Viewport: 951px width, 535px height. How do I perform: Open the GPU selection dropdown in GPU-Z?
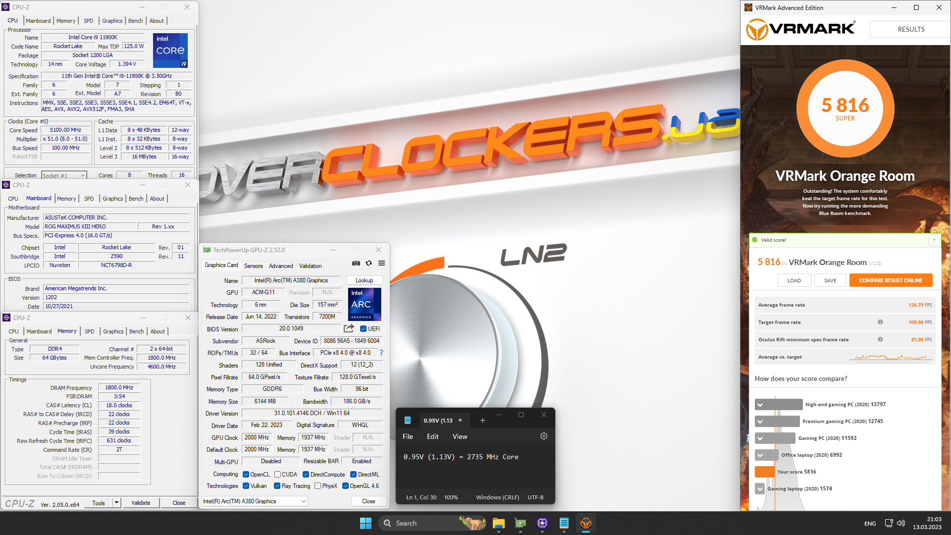tap(255, 501)
